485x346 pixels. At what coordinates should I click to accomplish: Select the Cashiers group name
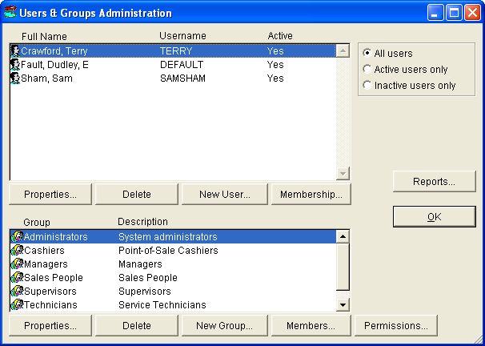click(x=44, y=250)
